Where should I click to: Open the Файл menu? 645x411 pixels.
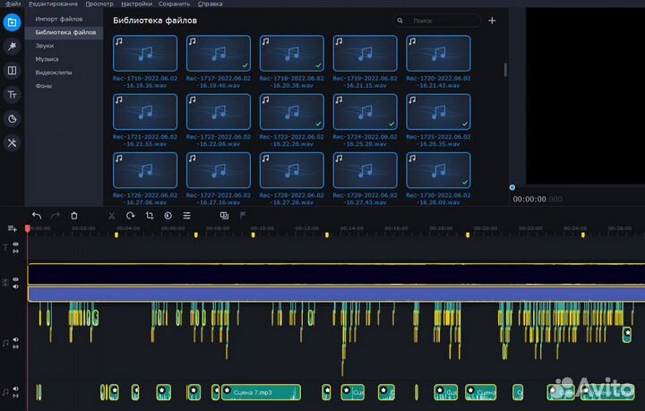(x=13, y=4)
